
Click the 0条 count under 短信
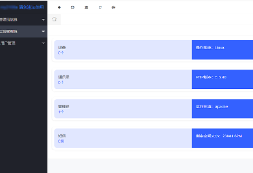point(61,141)
